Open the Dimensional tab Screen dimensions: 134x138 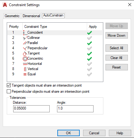pyautogui.click(x=31, y=16)
